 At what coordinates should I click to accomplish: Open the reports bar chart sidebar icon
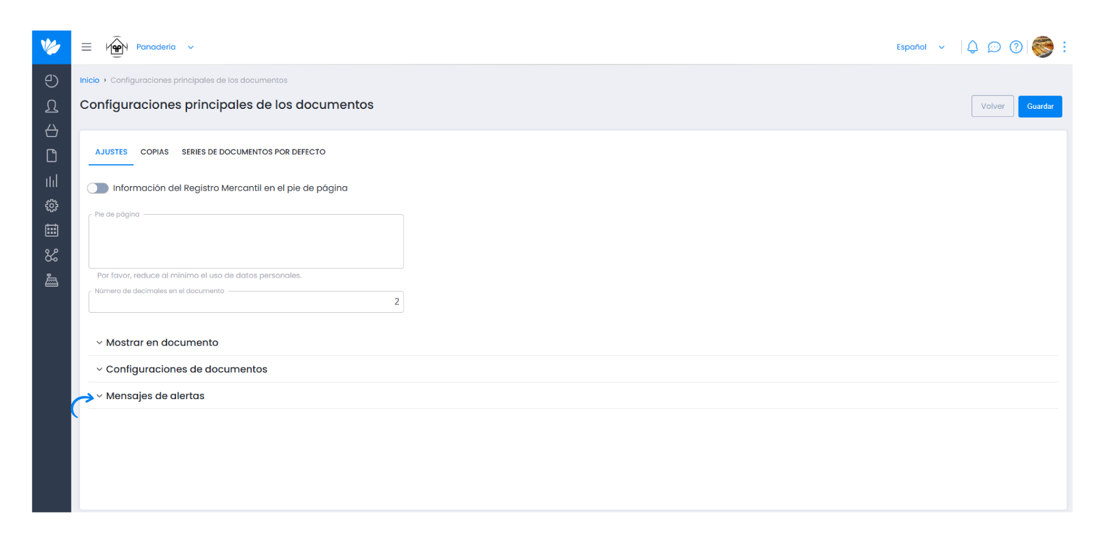click(52, 181)
